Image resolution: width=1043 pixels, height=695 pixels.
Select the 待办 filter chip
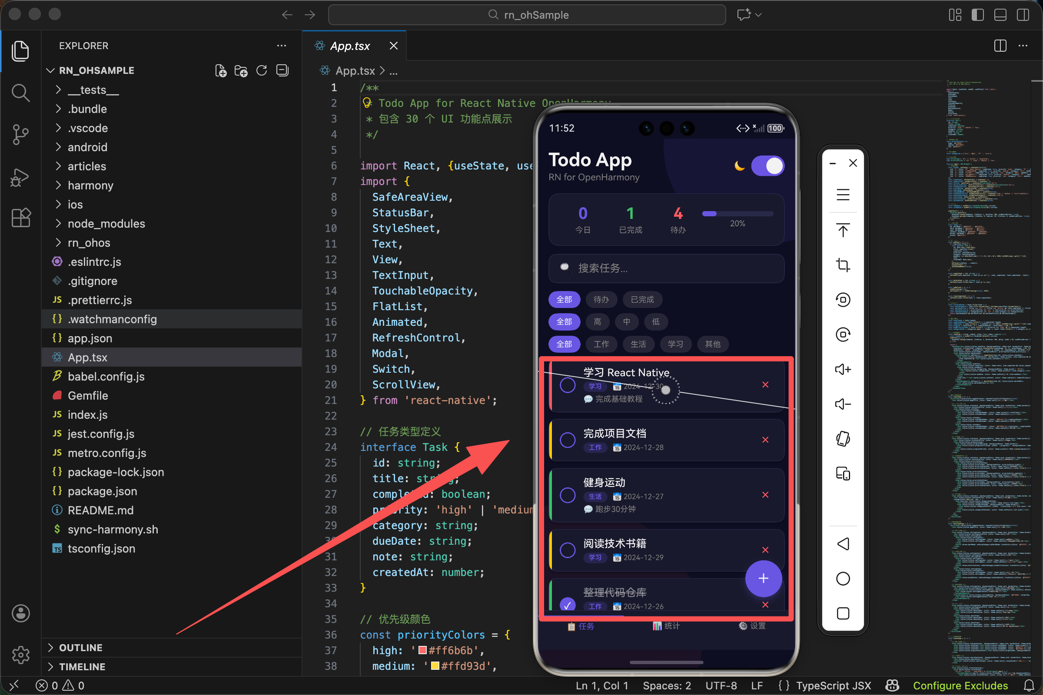click(601, 300)
